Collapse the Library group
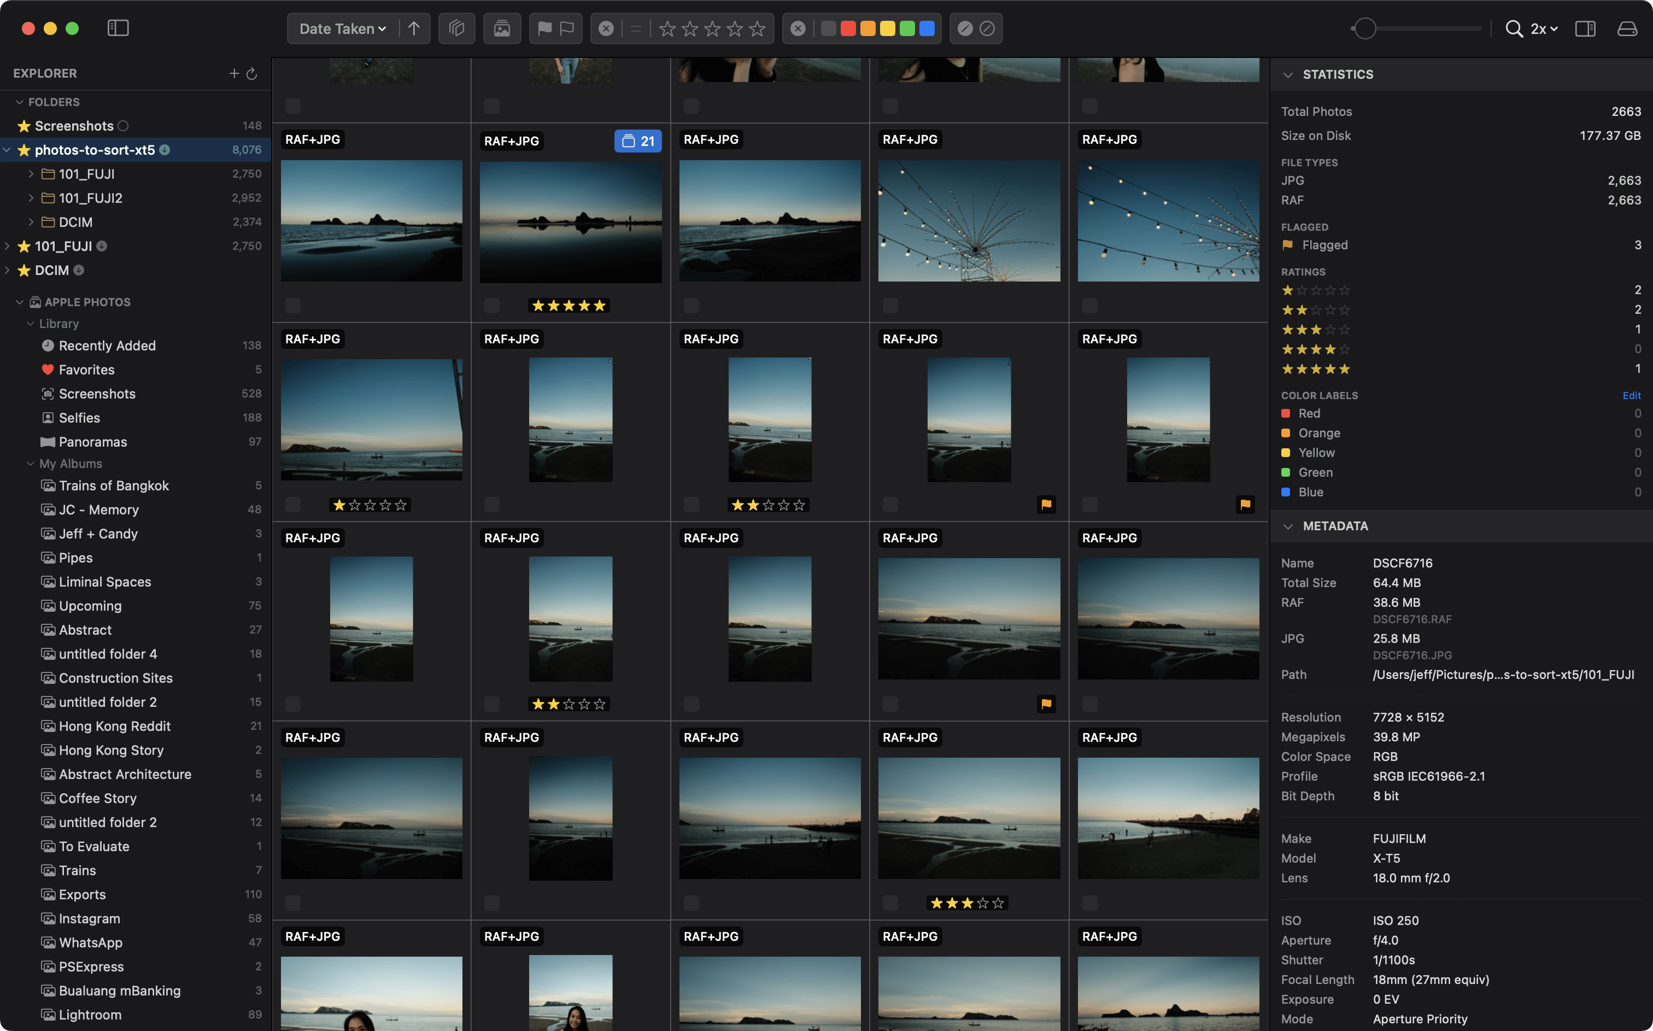This screenshot has height=1031, width=1653. pyautogui.click(x=31, y=323)
